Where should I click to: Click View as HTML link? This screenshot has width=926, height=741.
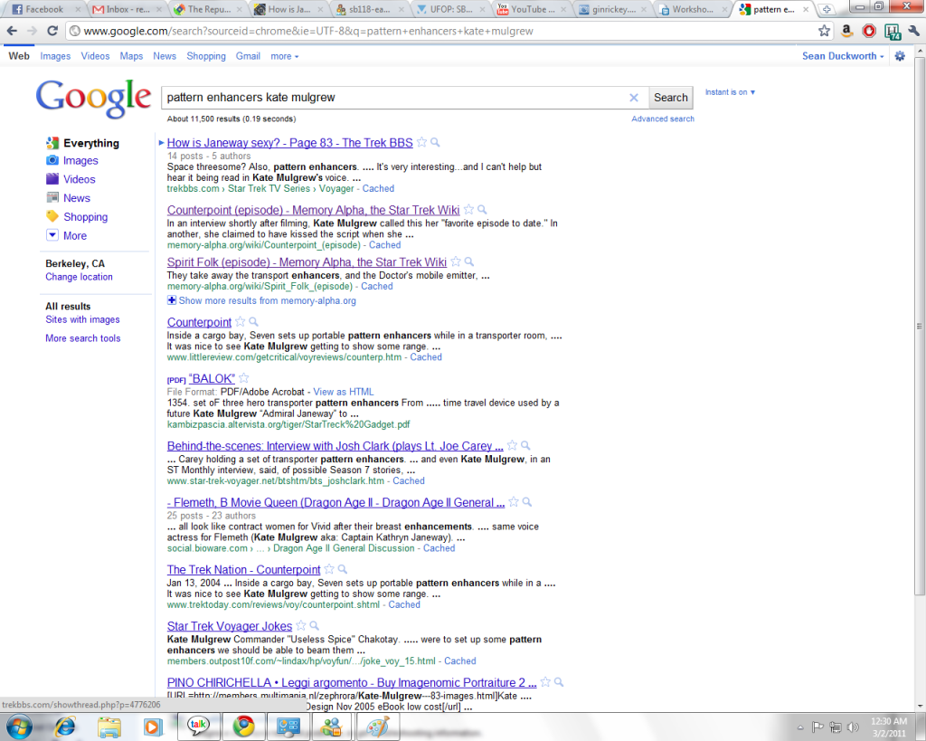tap(343, 392)
